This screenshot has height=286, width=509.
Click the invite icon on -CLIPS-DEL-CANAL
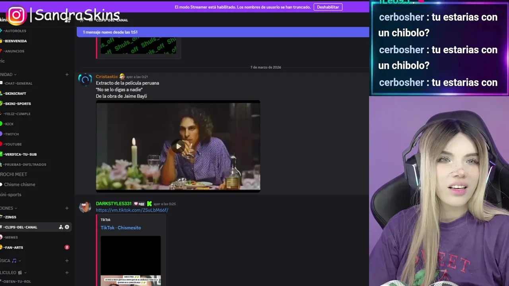point(61,227)
